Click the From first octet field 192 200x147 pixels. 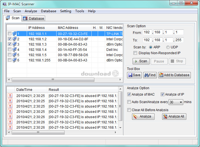pyautogui.click(x=147, y=32)
